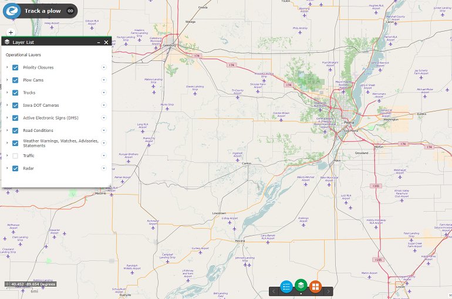Click the Peoria city label on map
Viewport: 452px width, 299px height.
point(349,123)
